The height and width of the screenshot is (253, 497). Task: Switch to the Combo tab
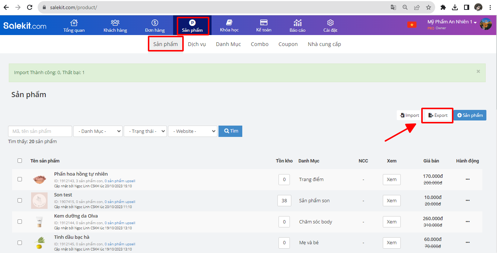click(x=259, y=44)
